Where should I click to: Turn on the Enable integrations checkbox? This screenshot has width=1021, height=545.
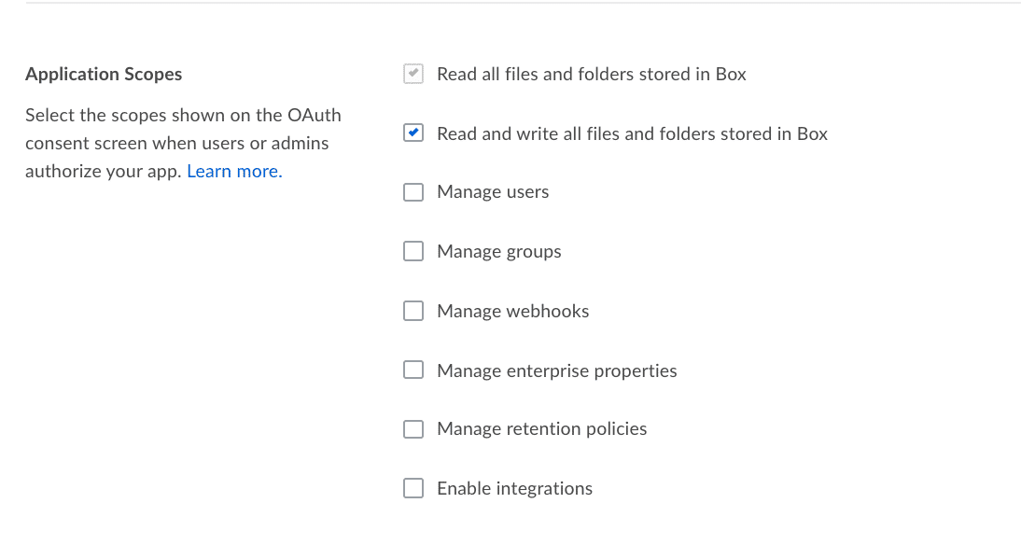tap(413, 488)
